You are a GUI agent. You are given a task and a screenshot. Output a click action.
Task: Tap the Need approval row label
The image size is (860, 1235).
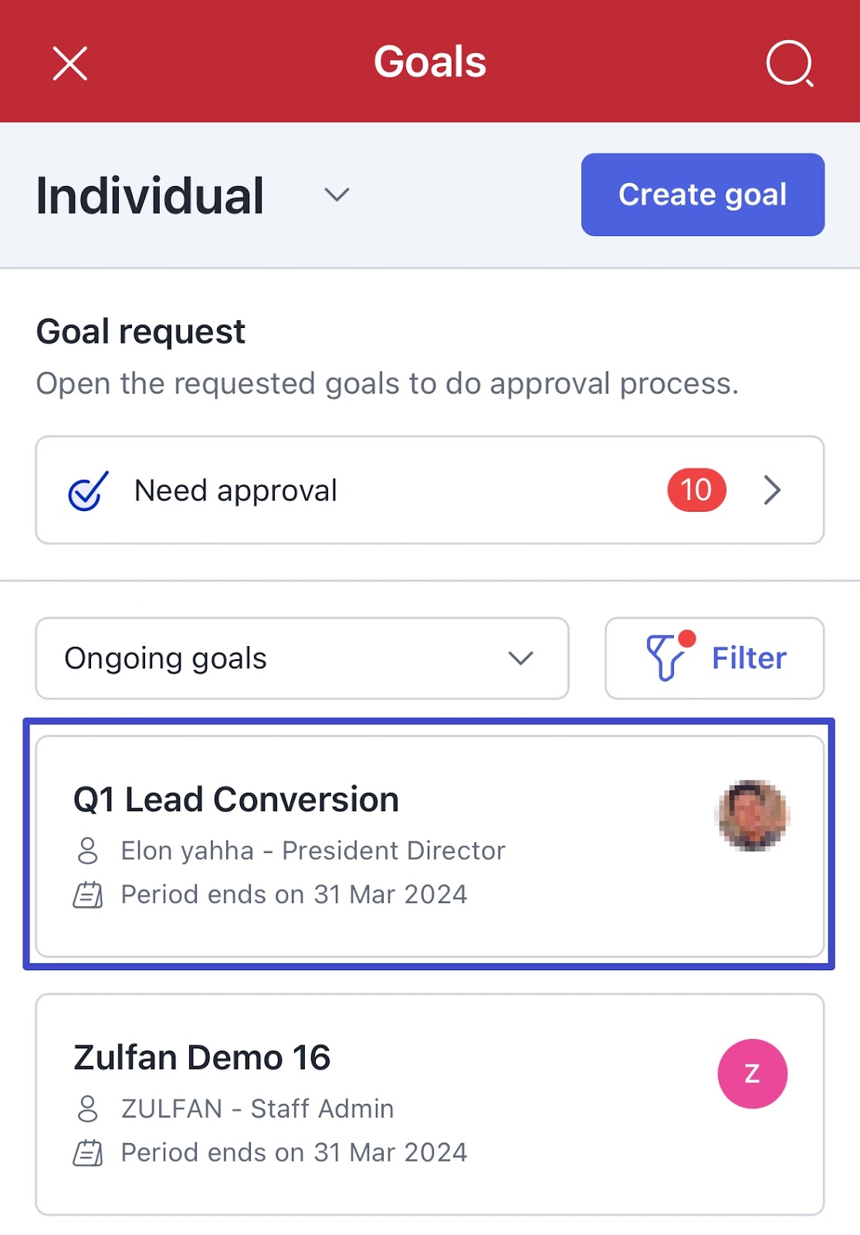tap(235, 491)
